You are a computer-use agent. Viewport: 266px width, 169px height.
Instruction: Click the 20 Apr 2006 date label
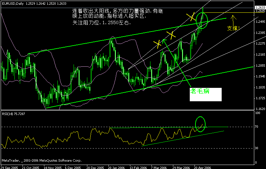(203, 168)
